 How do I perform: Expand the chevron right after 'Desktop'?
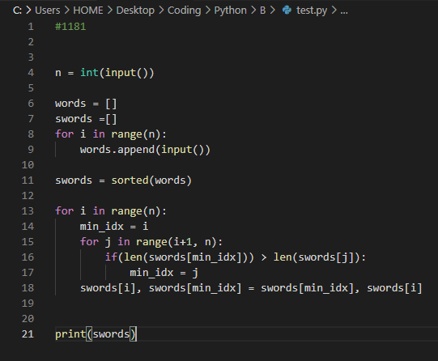point(161,11)
